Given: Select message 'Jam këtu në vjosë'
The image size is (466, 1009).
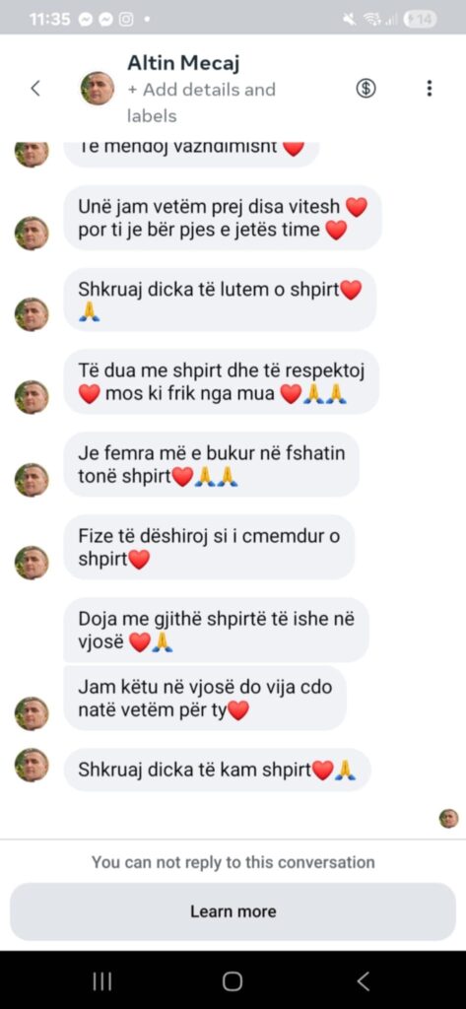Looking at the screenshot, I should coord(205,699).
